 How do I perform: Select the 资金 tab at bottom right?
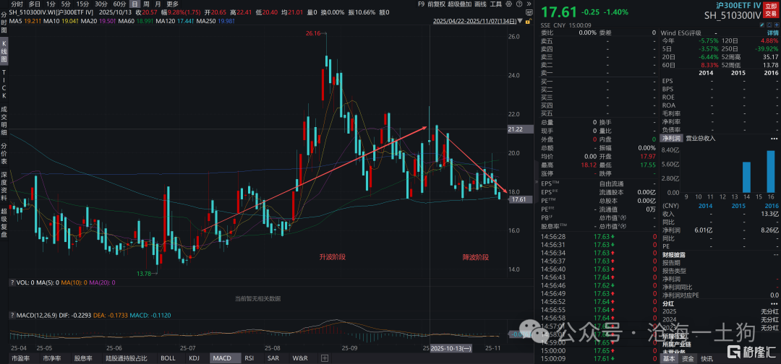pos(688,358)
